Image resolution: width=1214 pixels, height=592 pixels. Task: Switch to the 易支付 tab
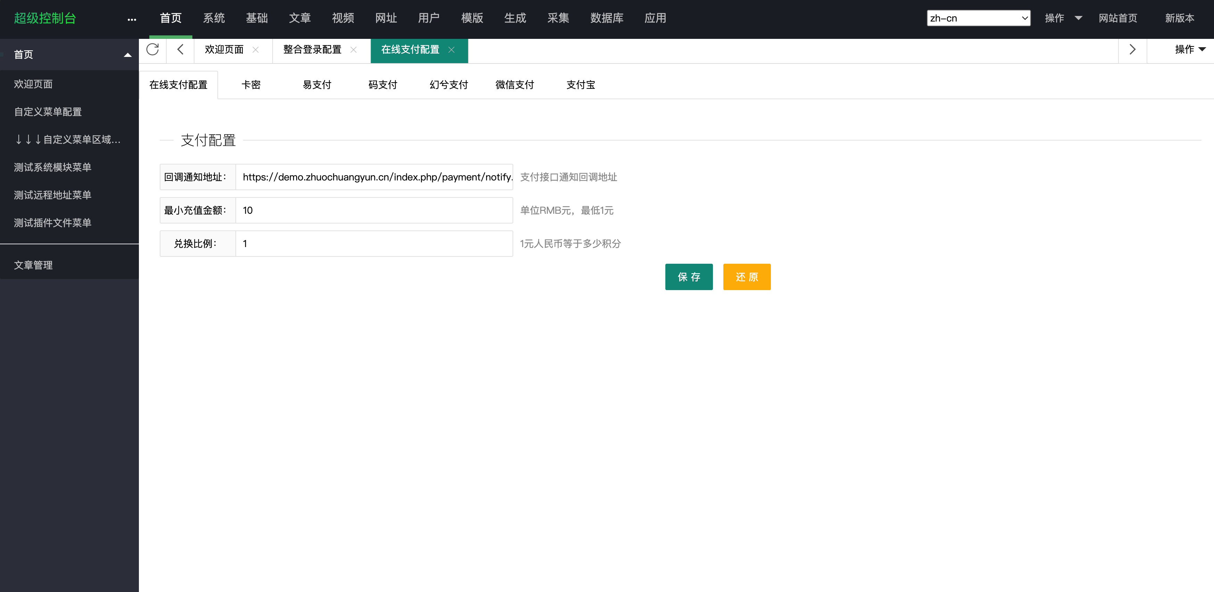click(317, 85)
